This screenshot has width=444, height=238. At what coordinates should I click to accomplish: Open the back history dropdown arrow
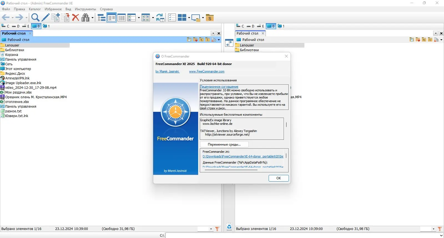tap(12, 18)
